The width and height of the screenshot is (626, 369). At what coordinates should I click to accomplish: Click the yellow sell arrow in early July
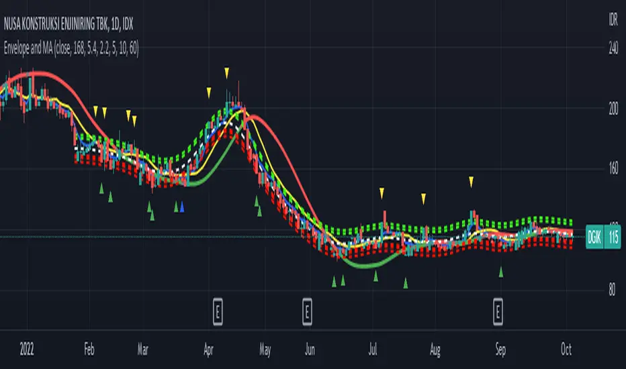[x=382, y=193]
